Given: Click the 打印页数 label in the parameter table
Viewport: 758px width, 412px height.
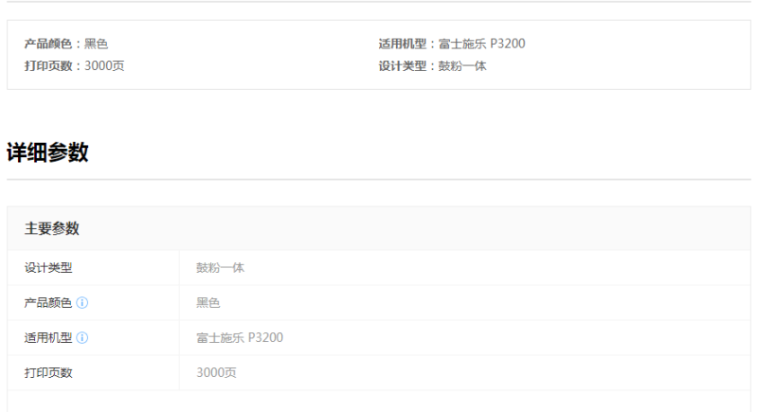Looking at the screenshot, I should tap(48, 372).
